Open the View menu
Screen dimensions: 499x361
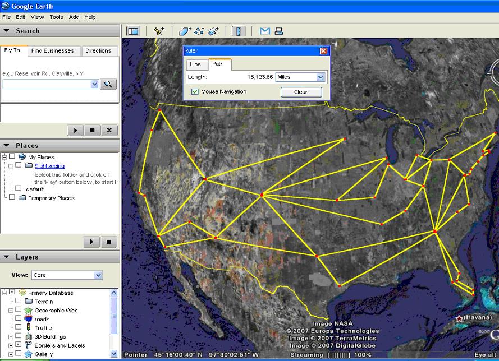37,17
